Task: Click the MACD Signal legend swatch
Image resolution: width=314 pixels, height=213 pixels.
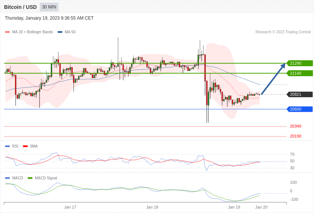Action: [x=30, y=178]
